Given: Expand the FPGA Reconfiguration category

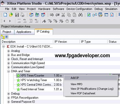Looking at the screenshot, I should click(8, 98).
